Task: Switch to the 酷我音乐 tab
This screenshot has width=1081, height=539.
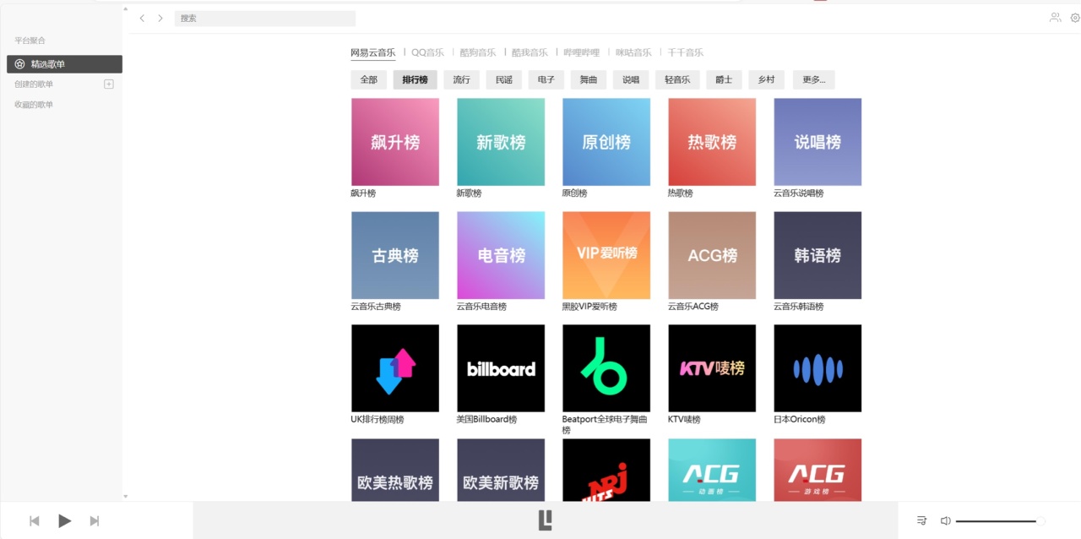Action: pos(530,52)
